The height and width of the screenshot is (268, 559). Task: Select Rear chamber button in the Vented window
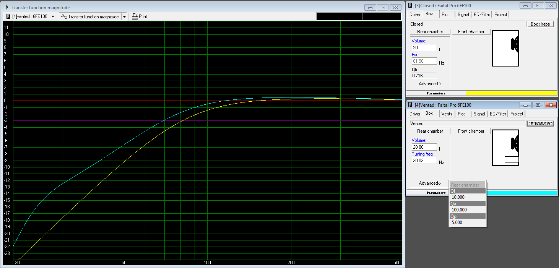coord(430,131)
